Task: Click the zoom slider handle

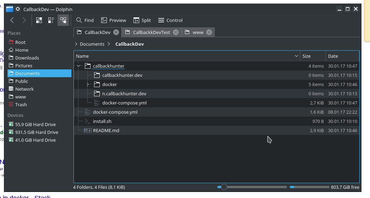Action: point(224,187)
